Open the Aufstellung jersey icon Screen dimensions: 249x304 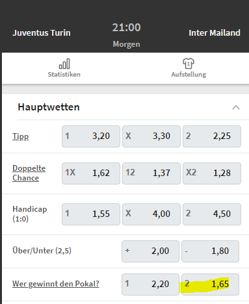point(189,64)
